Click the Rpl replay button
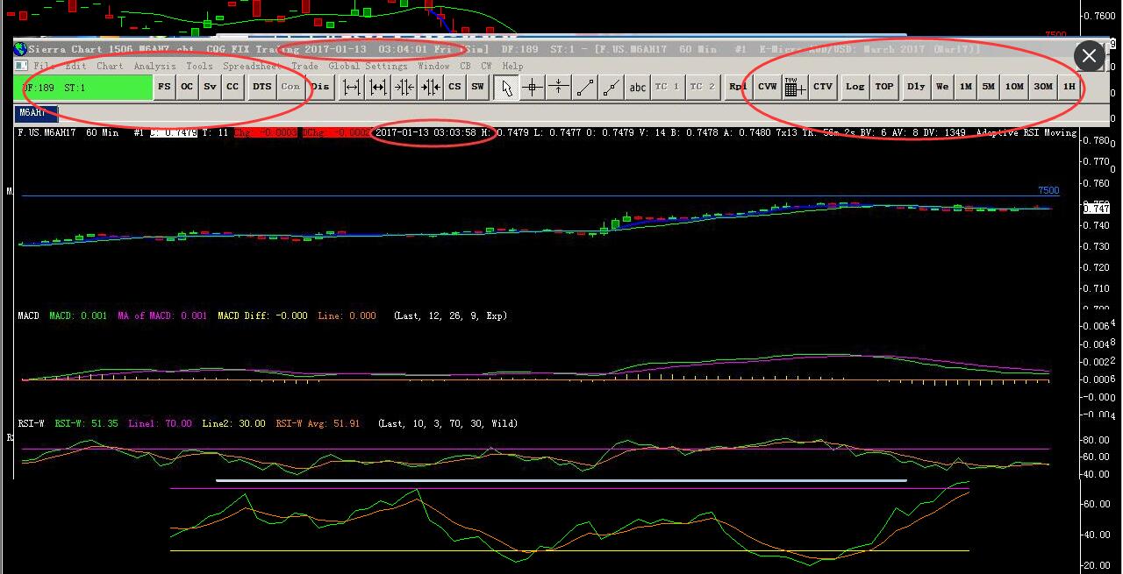 [x=738, y=87]
